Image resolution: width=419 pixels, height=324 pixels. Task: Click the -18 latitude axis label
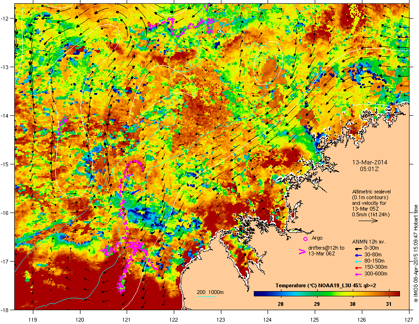5,310
